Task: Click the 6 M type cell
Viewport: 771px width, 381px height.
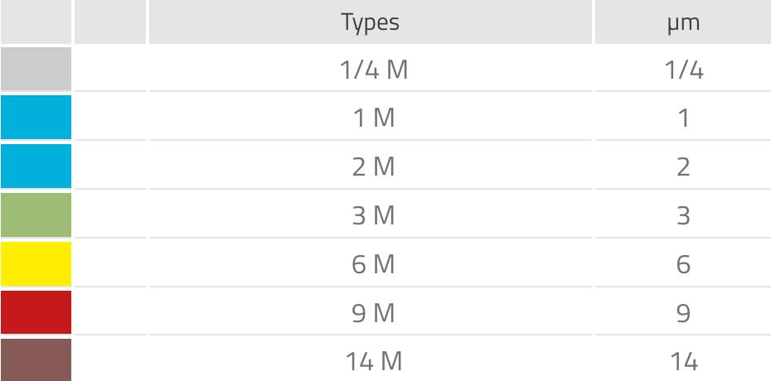Action: pyautogui.click(x=373, y=265)
